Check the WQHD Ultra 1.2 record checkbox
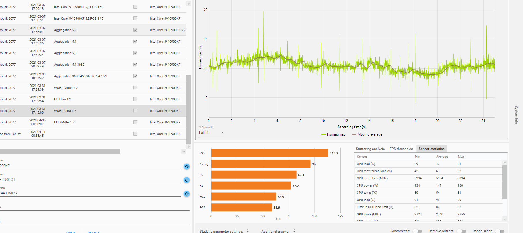This screenshot has width=523, height=233. click(x=135, y=111)
